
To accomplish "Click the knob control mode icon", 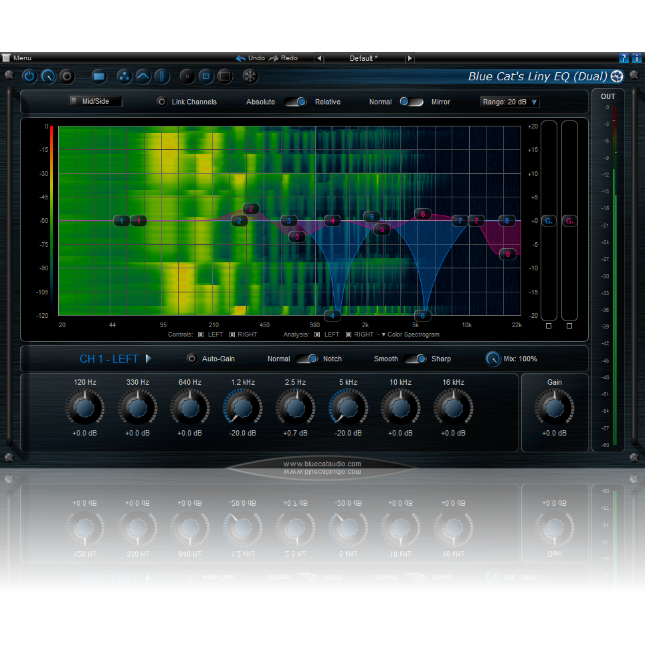I will (48, 76).
